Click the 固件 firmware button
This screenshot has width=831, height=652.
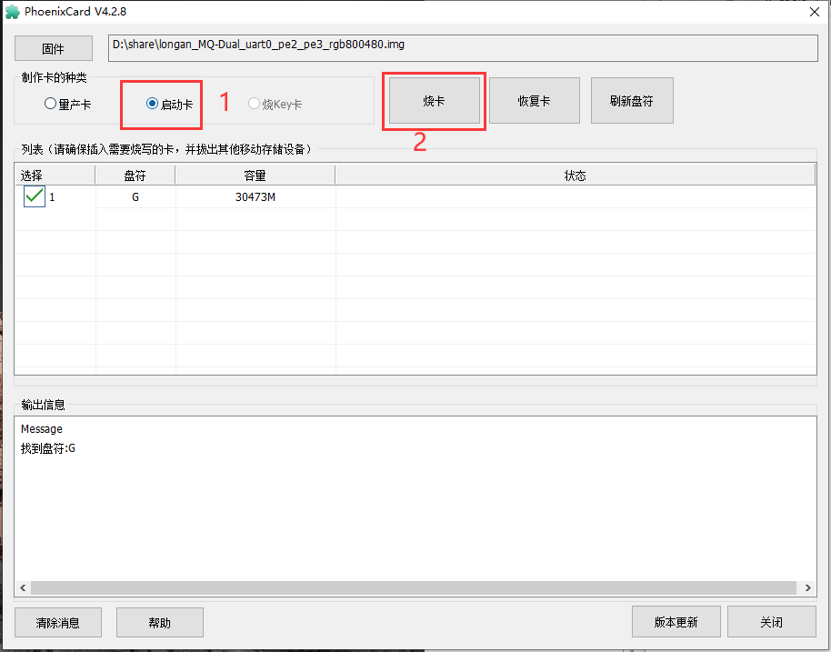click(54, 49)
